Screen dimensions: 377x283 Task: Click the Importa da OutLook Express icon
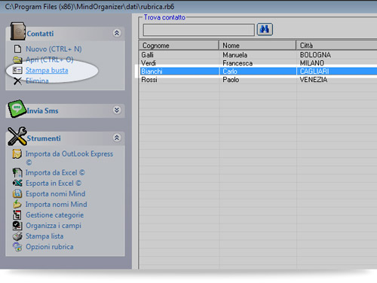[17, 154]
